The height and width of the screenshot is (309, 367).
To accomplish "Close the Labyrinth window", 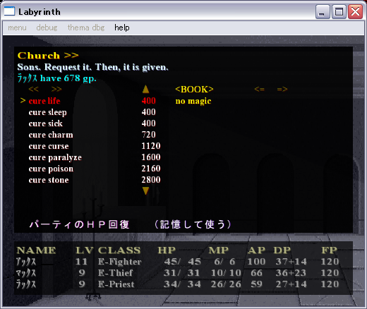I will [355, 11].
